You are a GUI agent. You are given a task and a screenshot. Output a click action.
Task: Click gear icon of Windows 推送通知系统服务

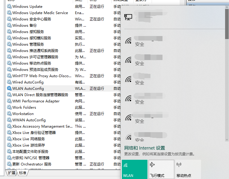(9, 50)
